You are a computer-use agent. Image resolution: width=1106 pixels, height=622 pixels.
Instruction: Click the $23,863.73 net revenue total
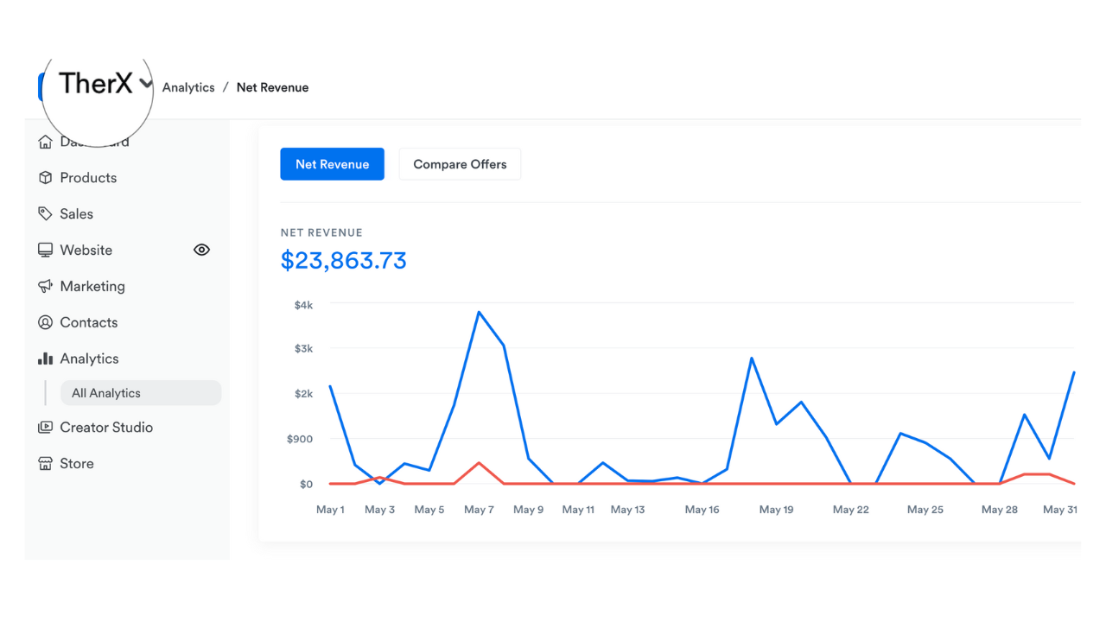(344, 261)
